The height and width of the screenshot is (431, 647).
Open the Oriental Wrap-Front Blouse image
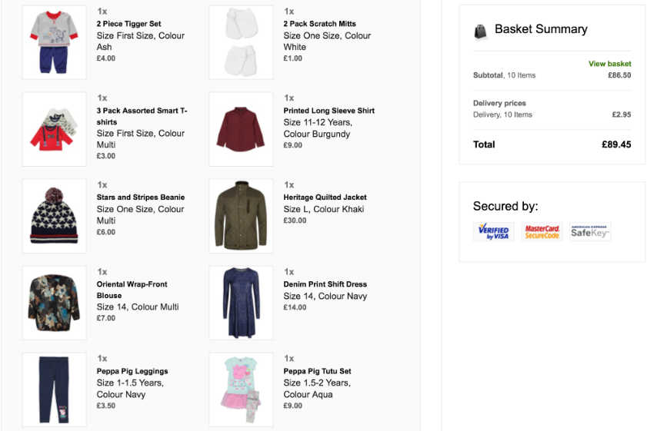coord(54,303)
